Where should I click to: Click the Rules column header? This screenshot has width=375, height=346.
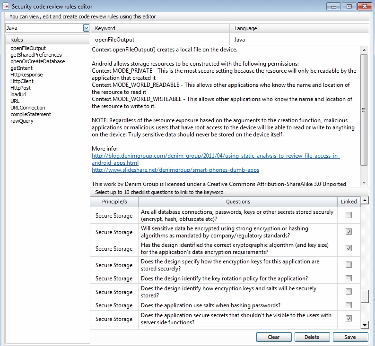point(48,40)
